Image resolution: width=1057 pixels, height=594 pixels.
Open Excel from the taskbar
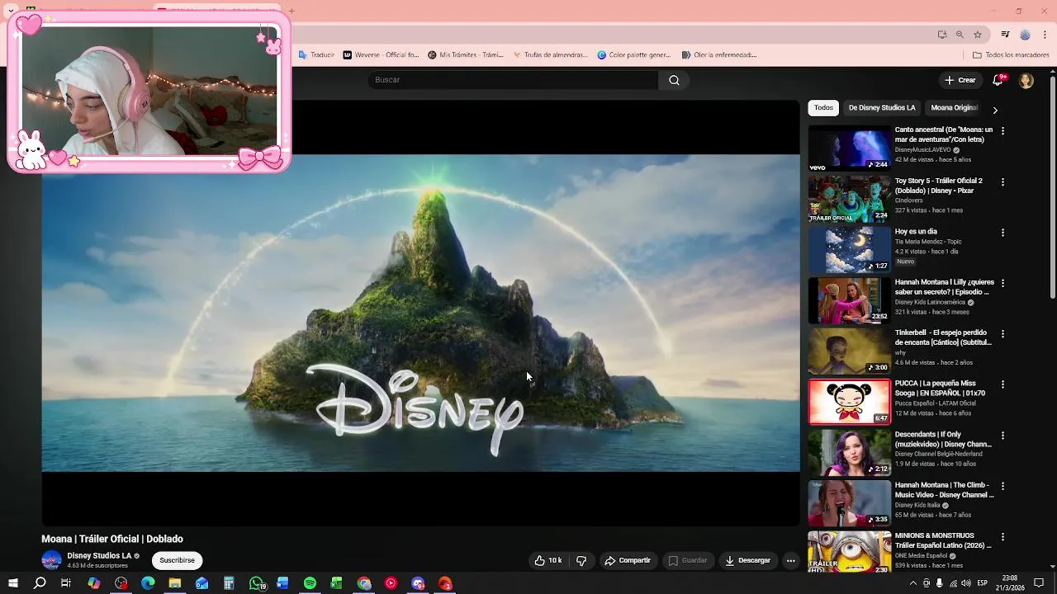coord(336,583)
